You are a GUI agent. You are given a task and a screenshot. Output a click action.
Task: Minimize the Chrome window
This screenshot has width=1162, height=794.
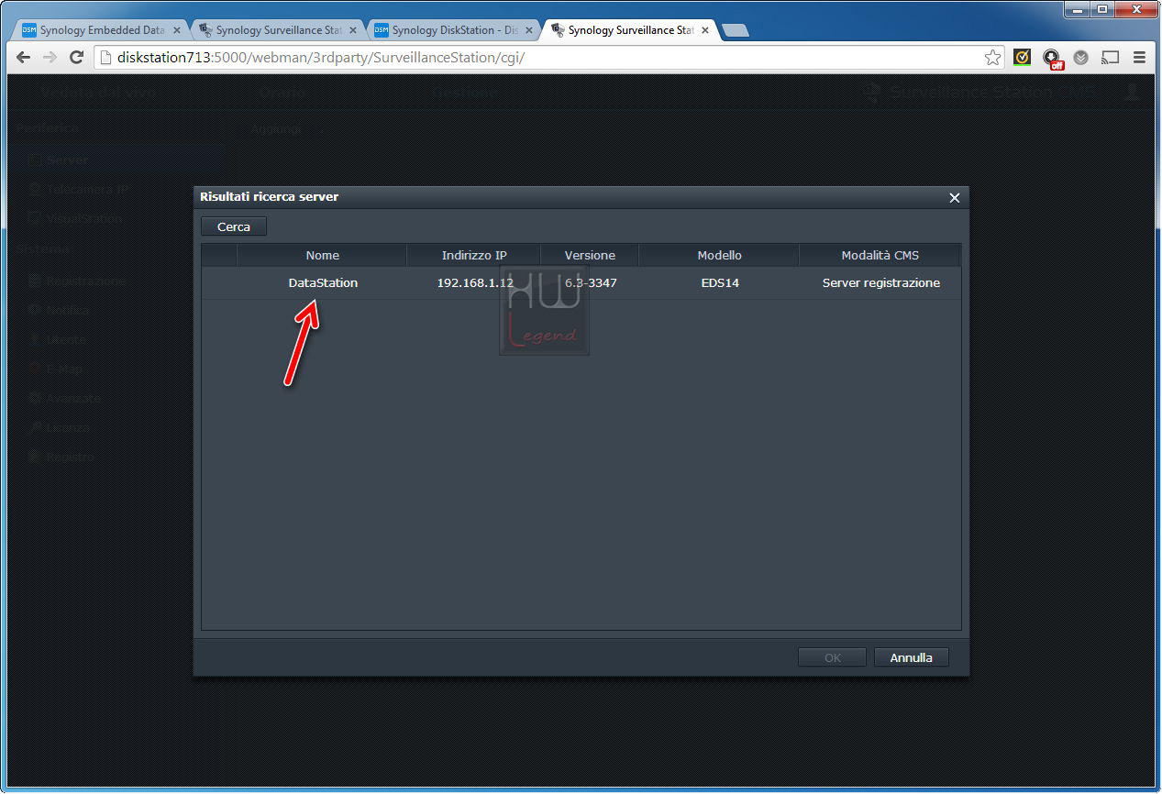point(1077,9)
